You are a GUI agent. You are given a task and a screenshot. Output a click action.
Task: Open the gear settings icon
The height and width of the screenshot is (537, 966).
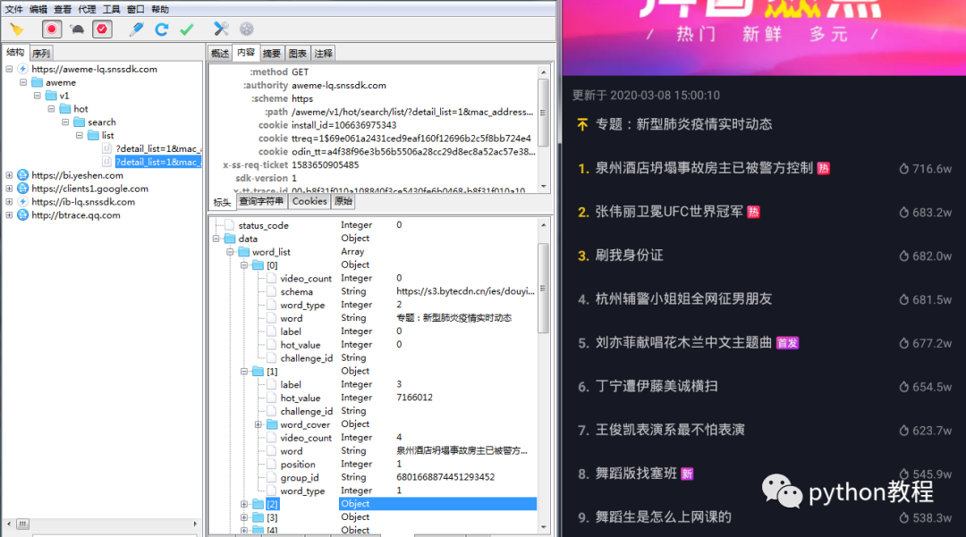[247, 29]
